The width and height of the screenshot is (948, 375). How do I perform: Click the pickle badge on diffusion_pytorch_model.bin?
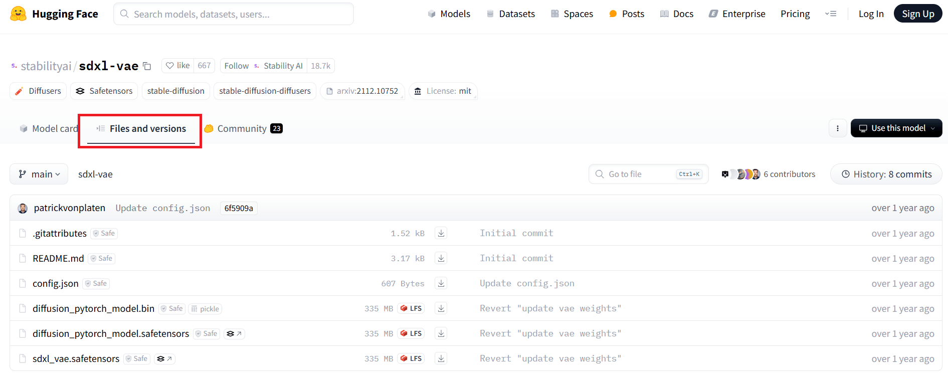click(x=205, y=309)
